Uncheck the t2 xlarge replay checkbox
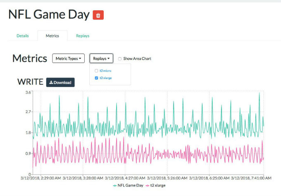The image size is (281, 196). coord(96,78)
